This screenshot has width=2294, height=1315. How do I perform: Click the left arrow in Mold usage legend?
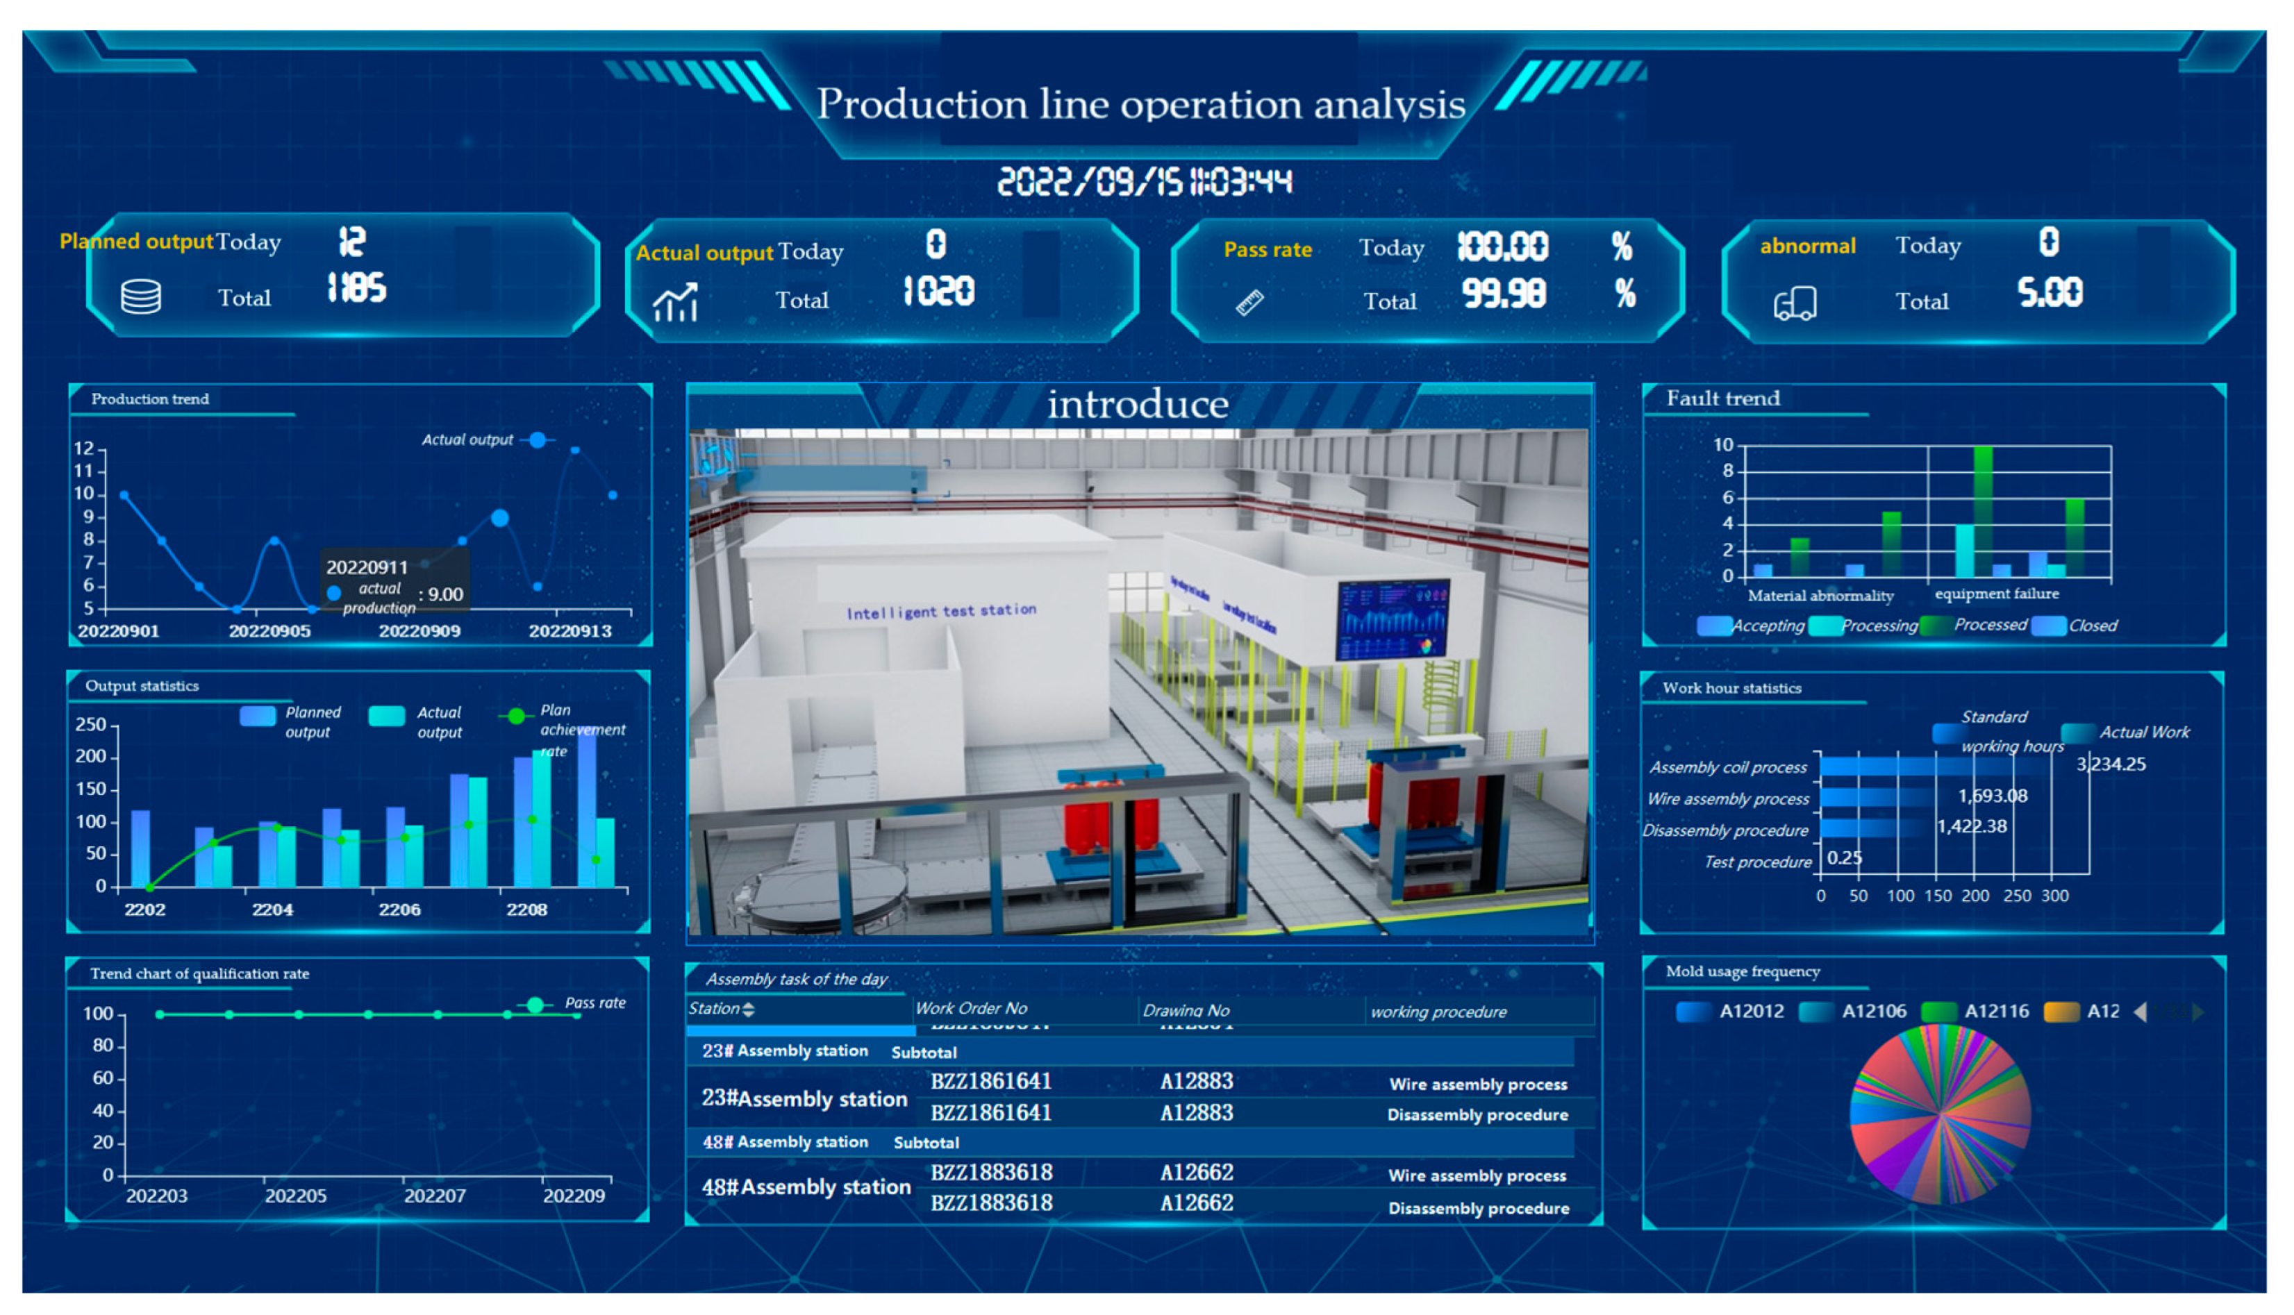click(2140, 1012)
